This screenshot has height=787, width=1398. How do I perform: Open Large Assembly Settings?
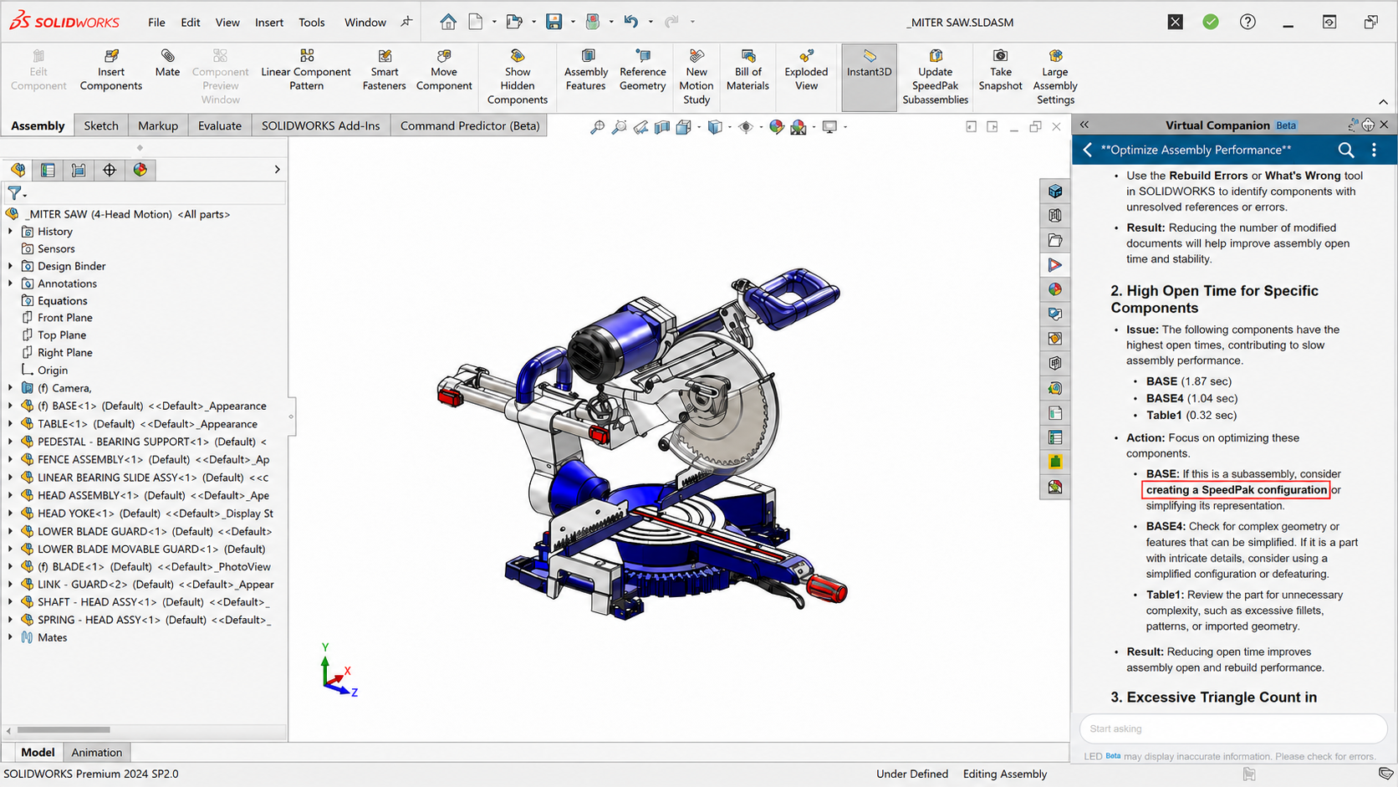(x=1056, y=77)
